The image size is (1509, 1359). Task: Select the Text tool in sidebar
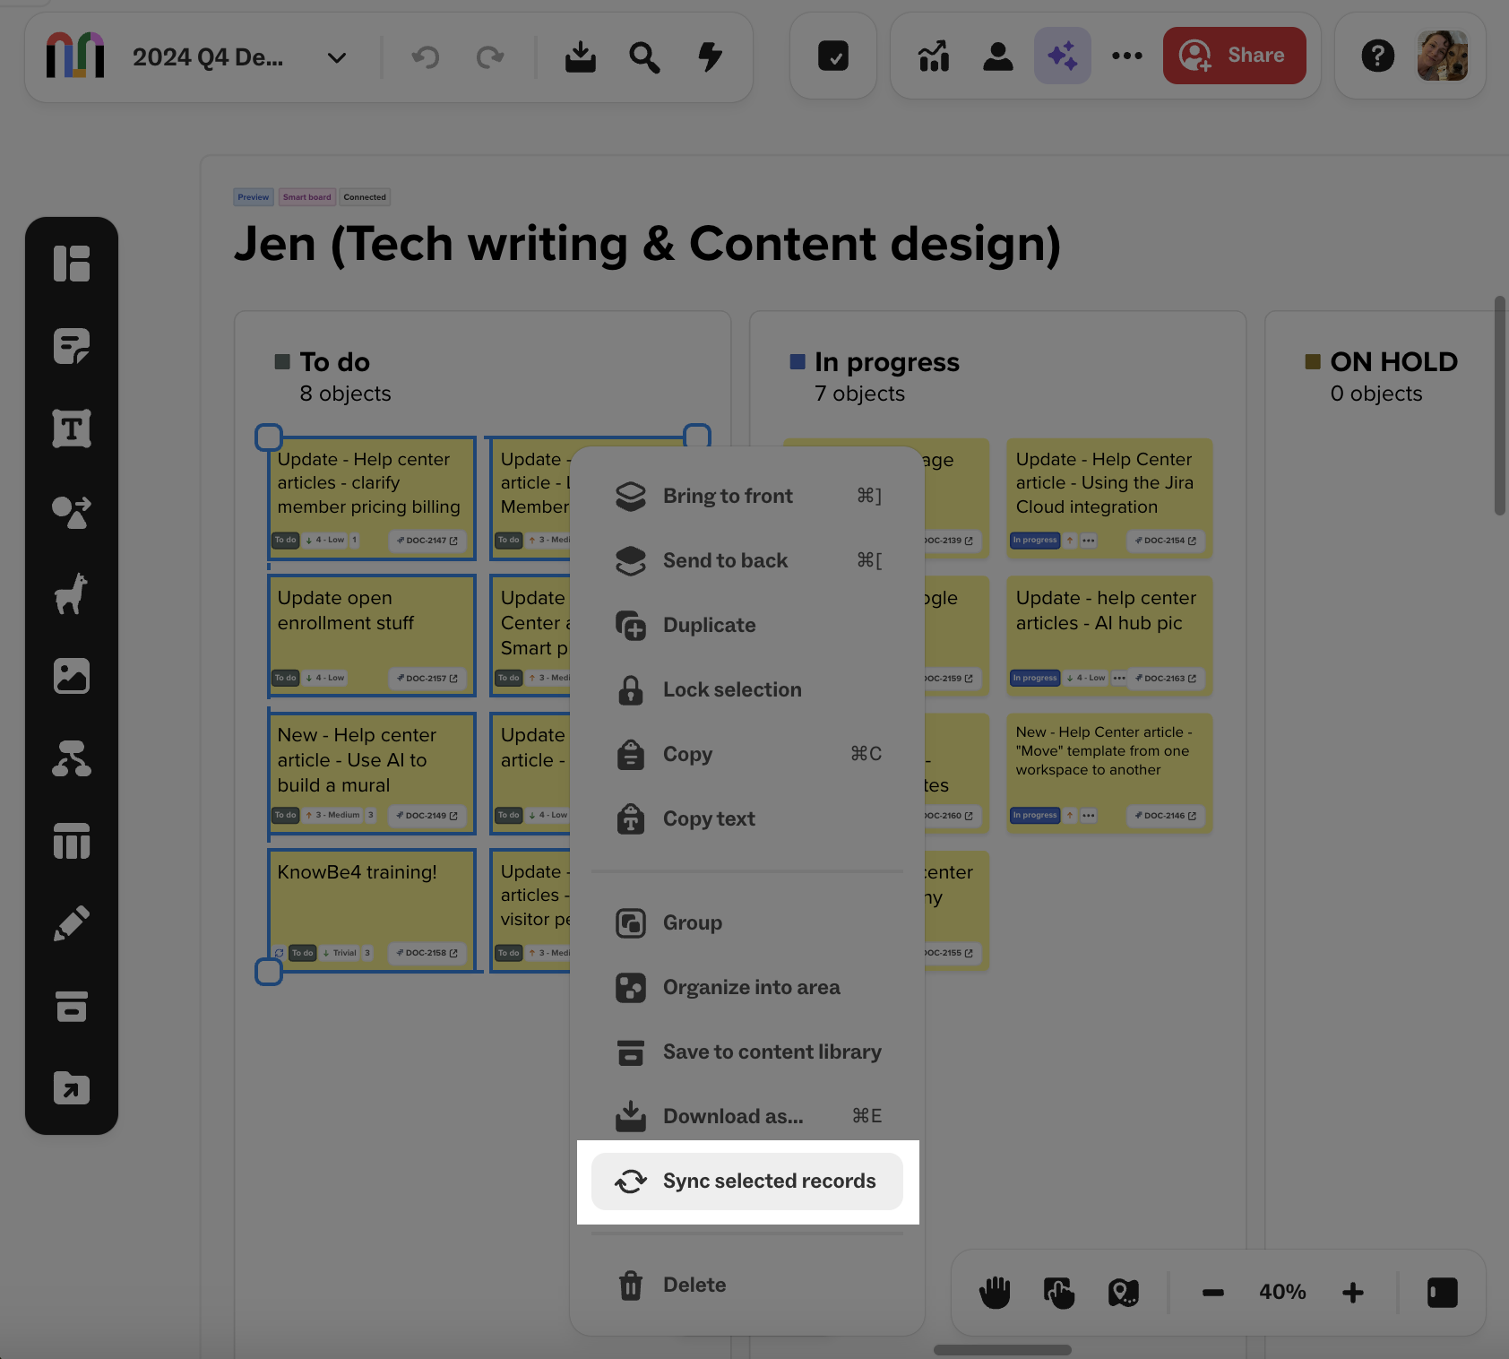point(72,428)
